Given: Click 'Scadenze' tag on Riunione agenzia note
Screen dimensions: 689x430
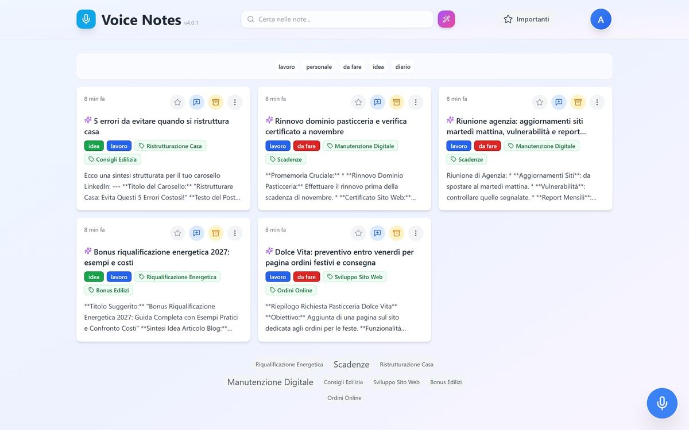Looking at the screenshot, I should point(466,159).
